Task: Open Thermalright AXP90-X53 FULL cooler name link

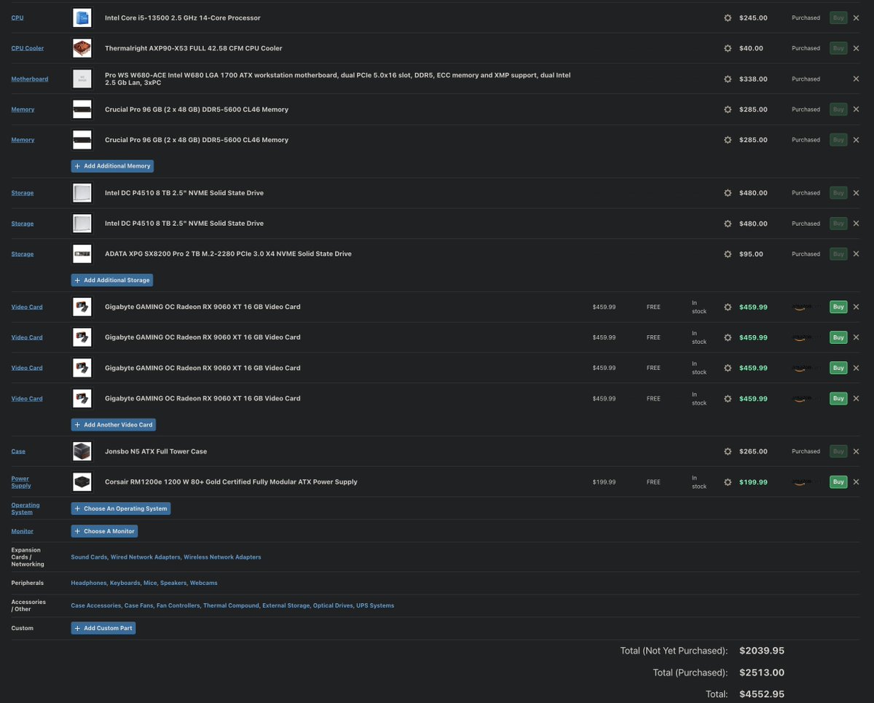Action: point(194,48)
